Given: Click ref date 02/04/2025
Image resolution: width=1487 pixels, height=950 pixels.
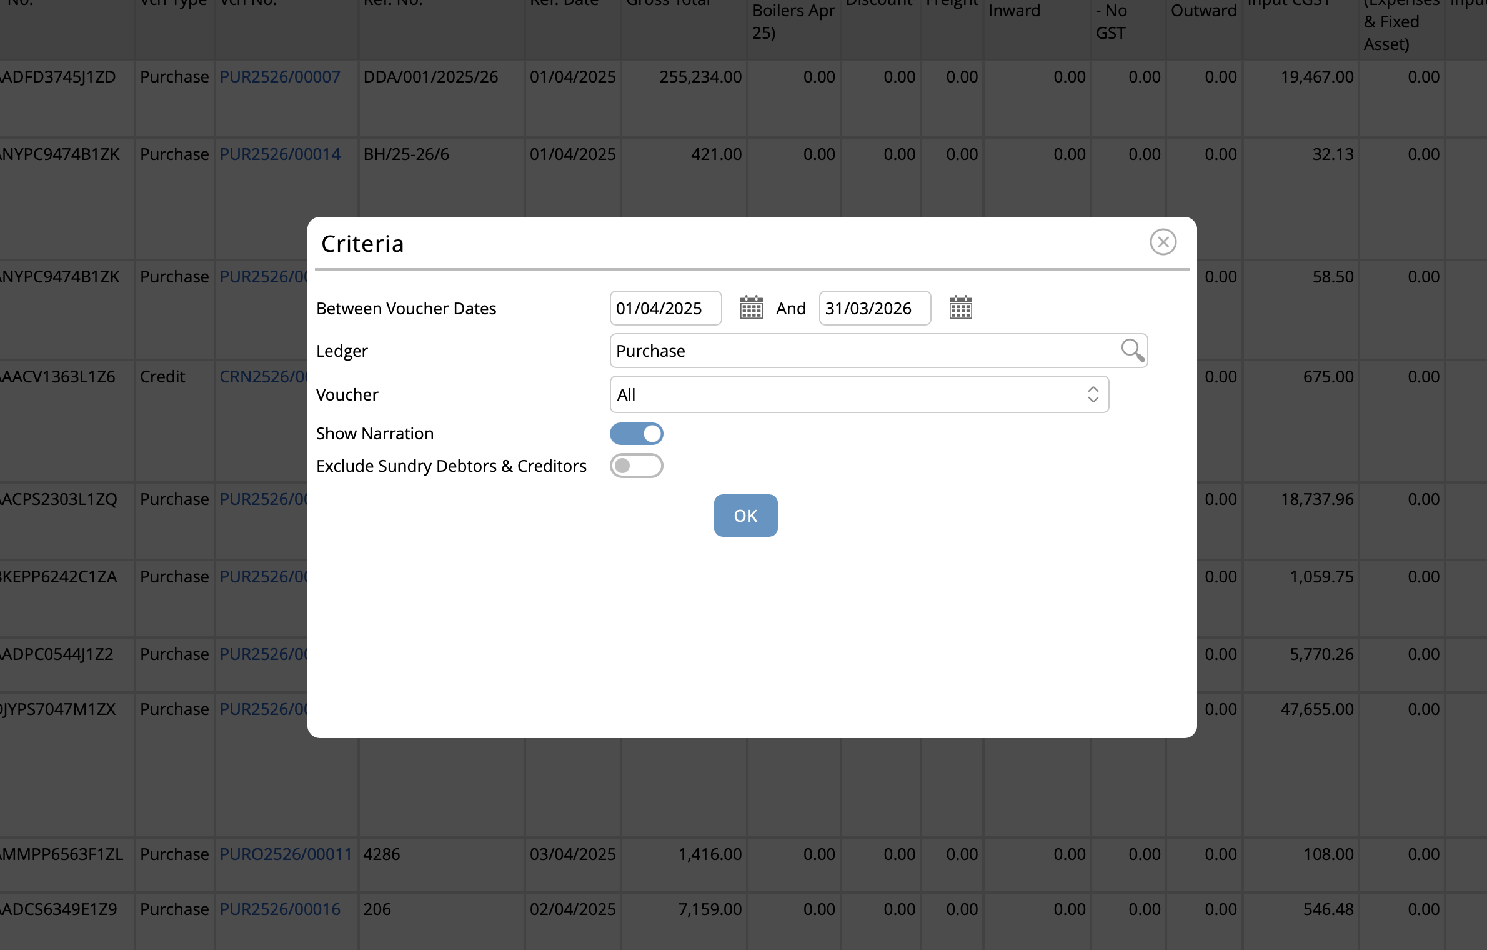Looking at the screenshot, I should tap(572, 909).
